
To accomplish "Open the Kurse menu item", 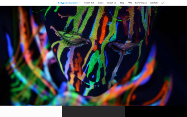I will [x=101, y=3].
